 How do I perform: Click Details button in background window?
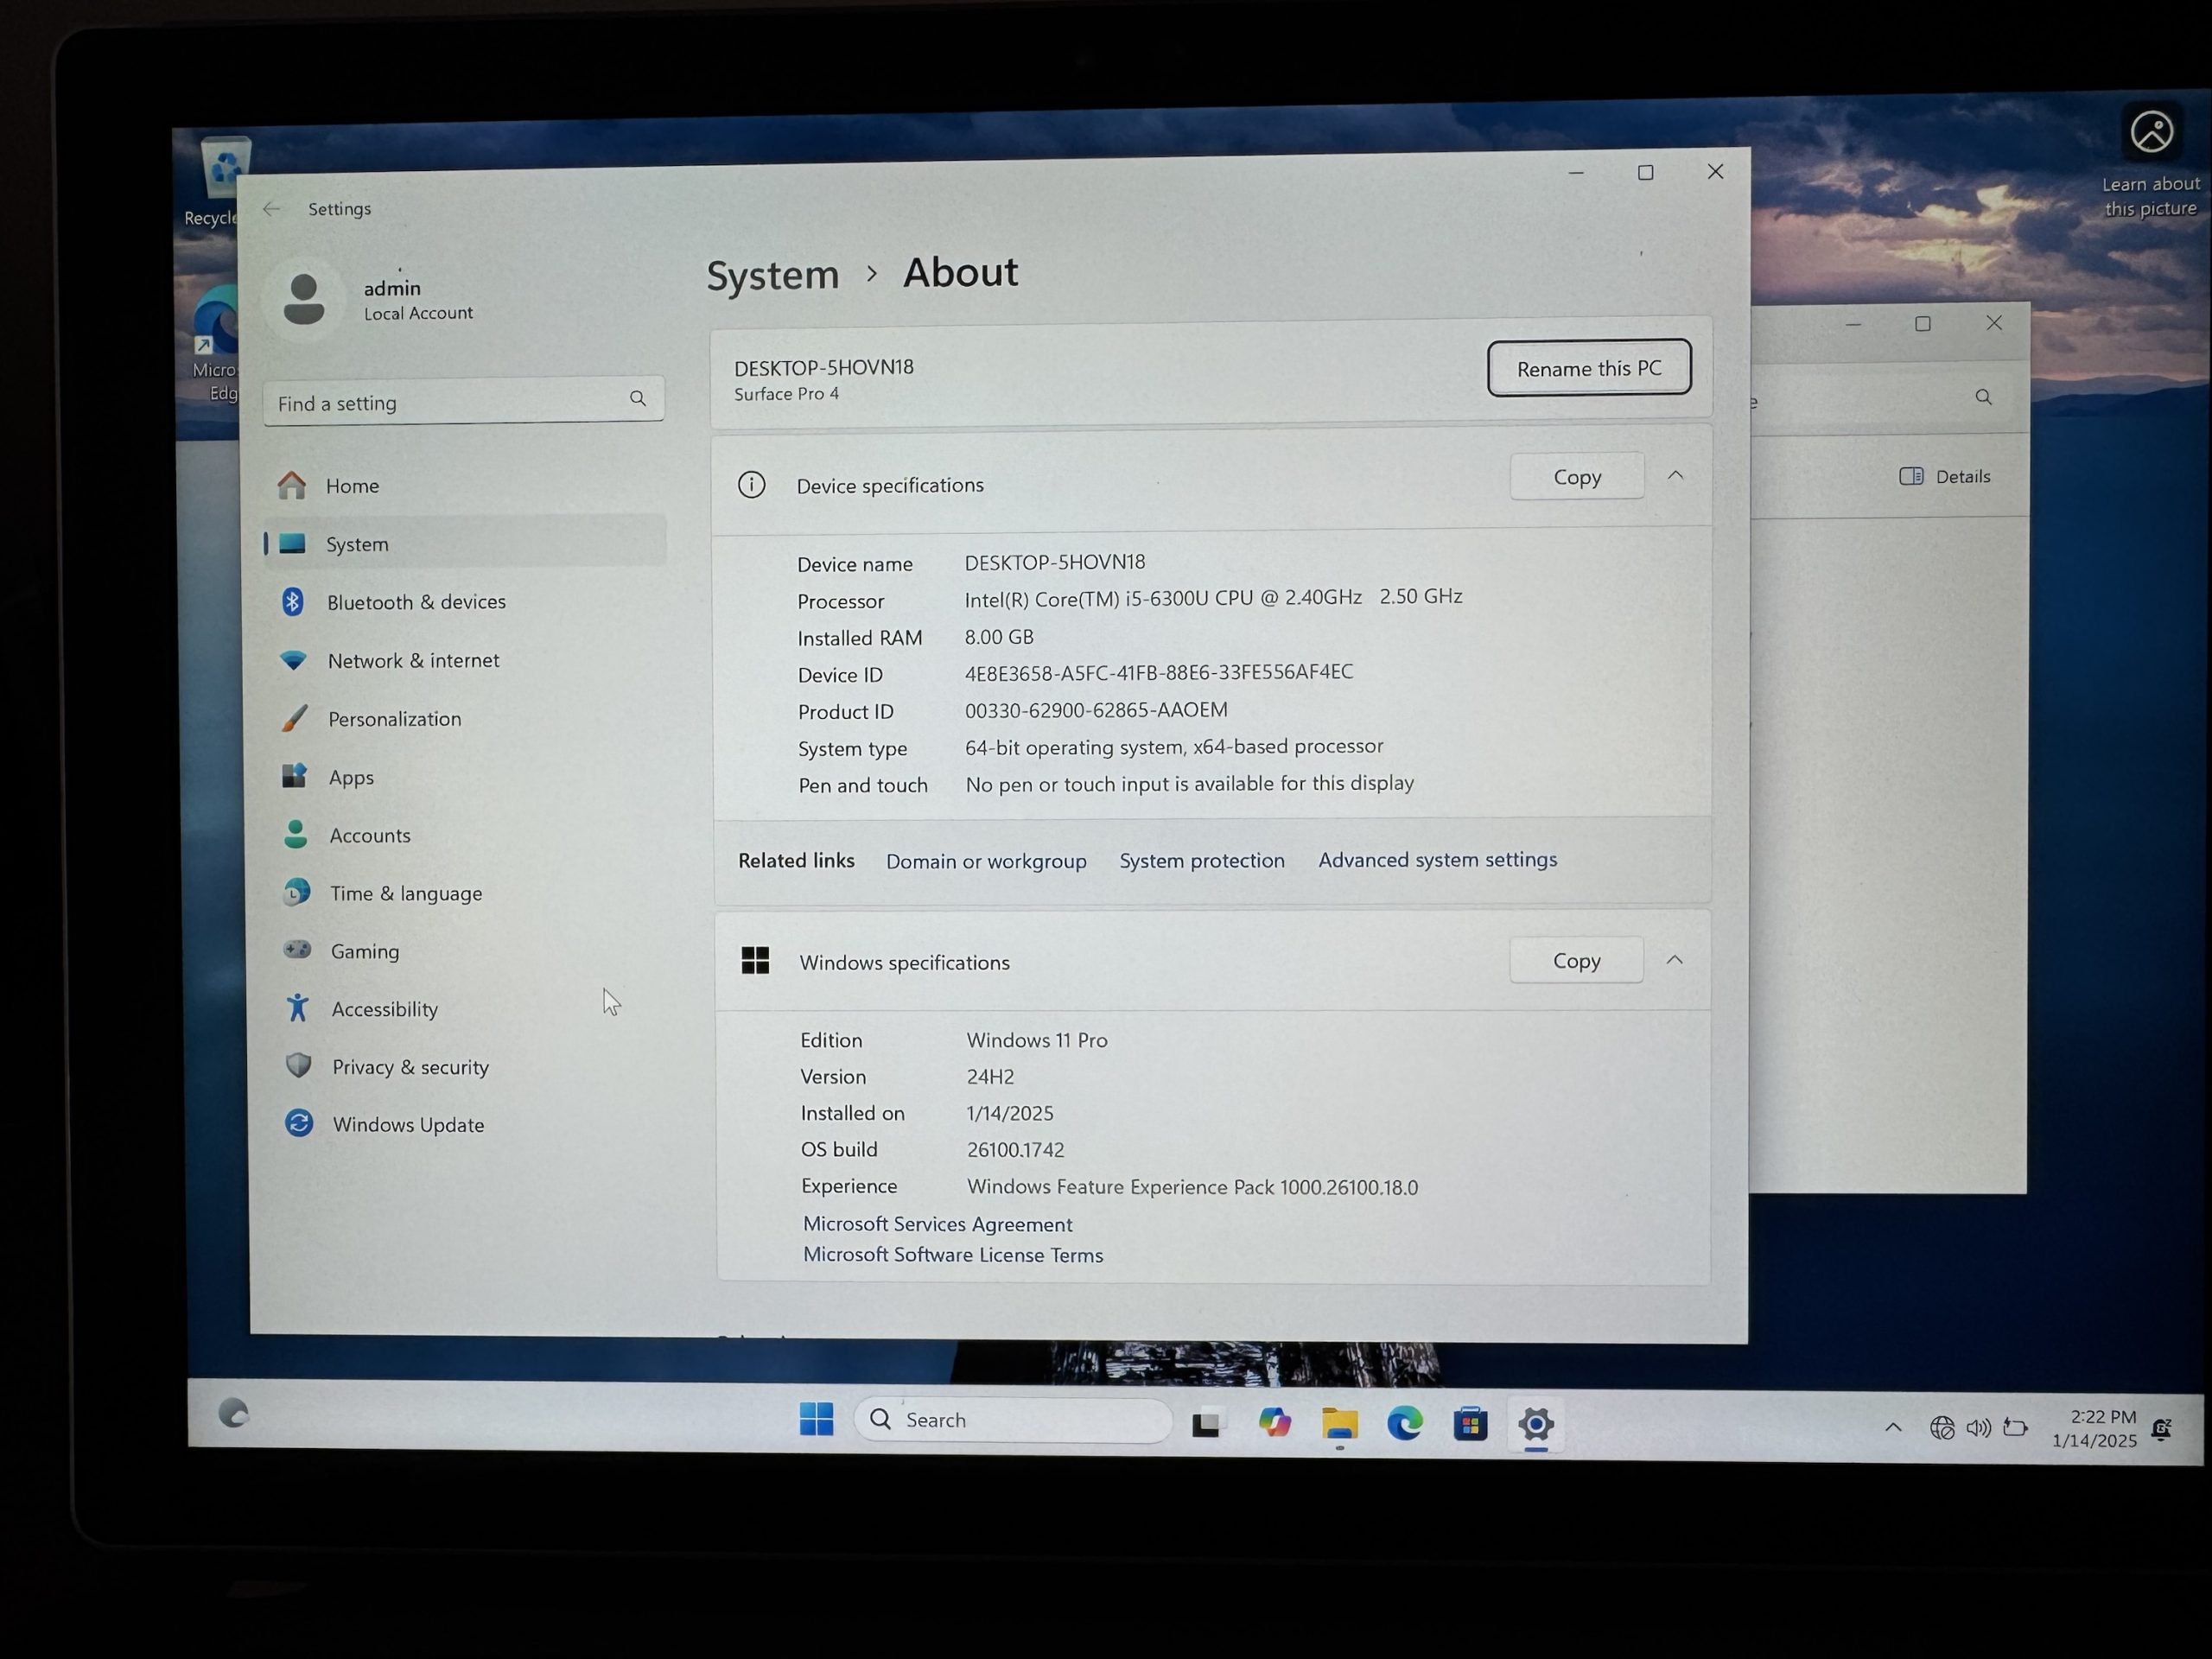click(1945, 476)
